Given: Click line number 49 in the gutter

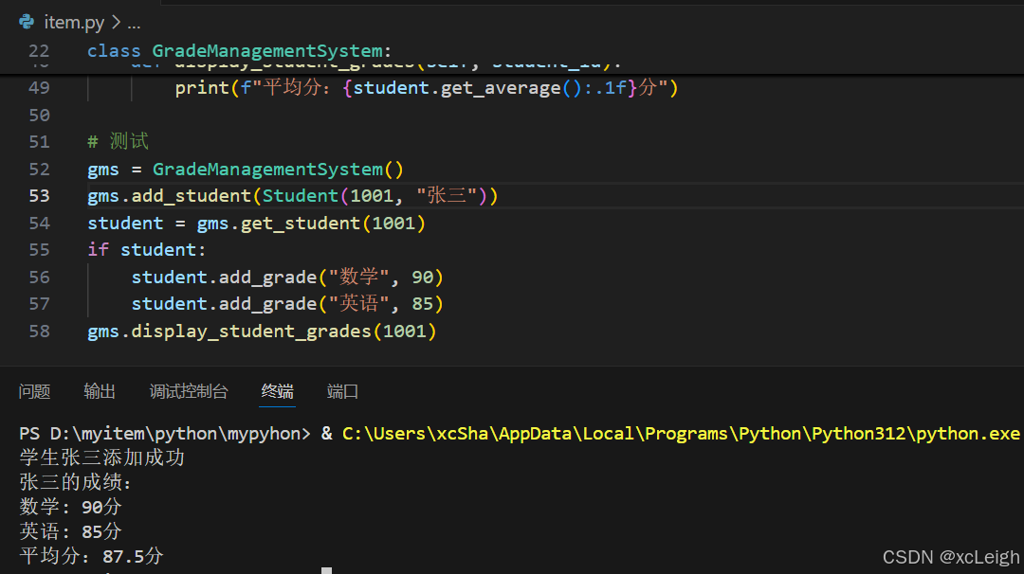Looking at the screenshot, I should pos(39,87).
